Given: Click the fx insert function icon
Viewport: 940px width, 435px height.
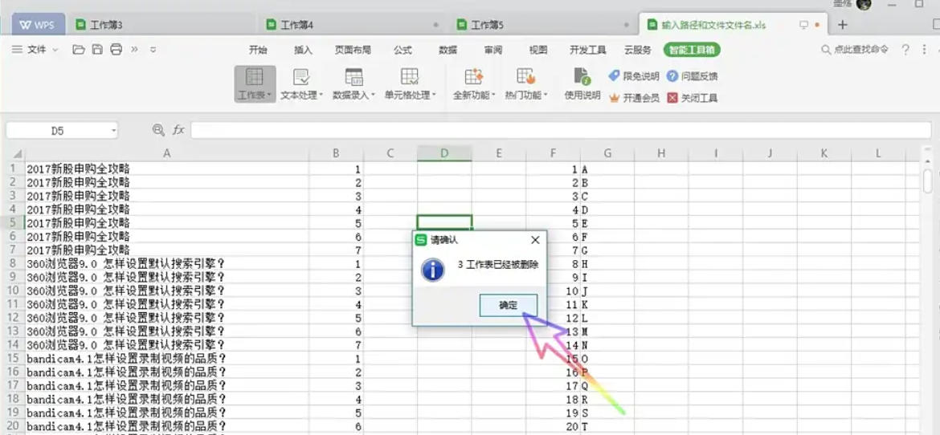Looking at the screenshot, I should pos(178,130).
